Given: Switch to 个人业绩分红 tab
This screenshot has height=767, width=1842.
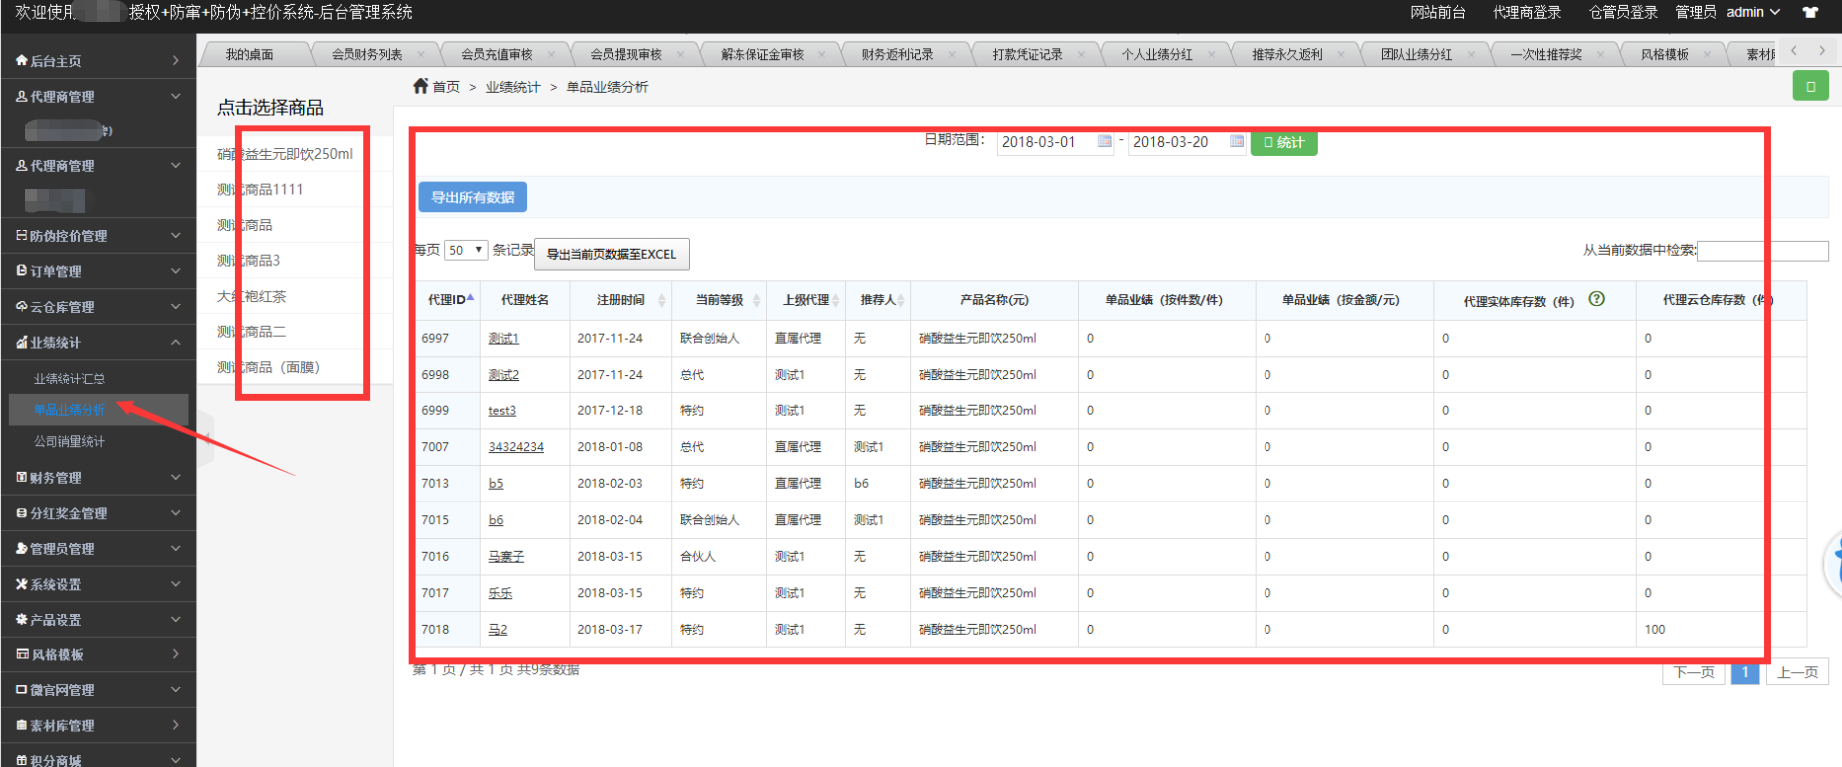Looking at the screenshot, I should pyautogui.click(x=1157, y=55).
